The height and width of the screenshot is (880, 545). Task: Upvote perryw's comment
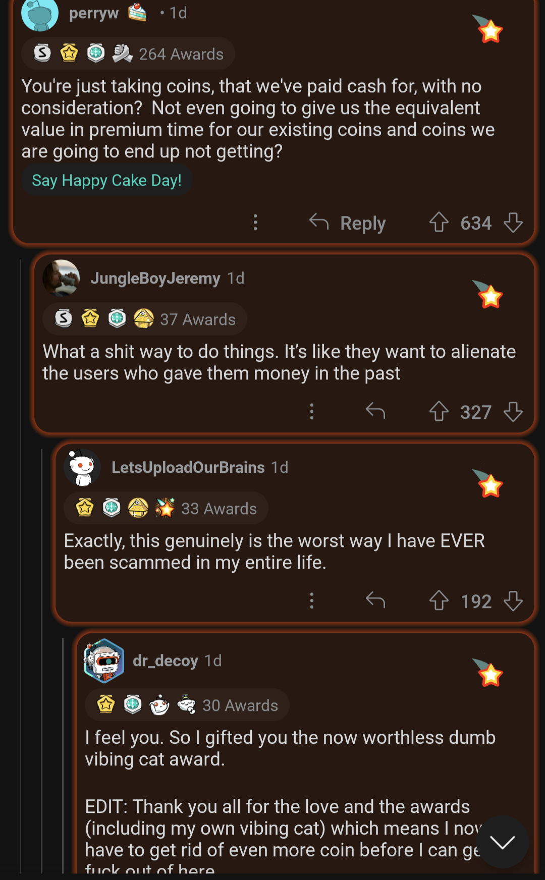pyautogui.click(x=439, y=222)
